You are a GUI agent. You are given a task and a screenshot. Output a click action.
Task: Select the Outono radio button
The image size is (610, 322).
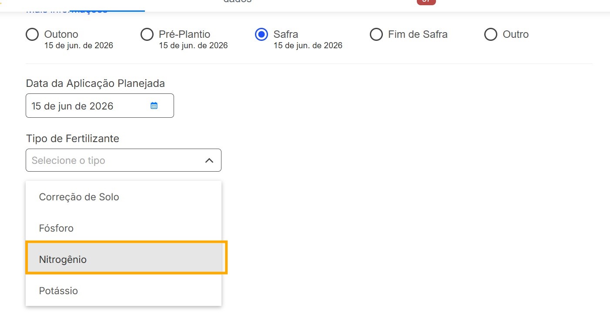[x=32, y=34]
